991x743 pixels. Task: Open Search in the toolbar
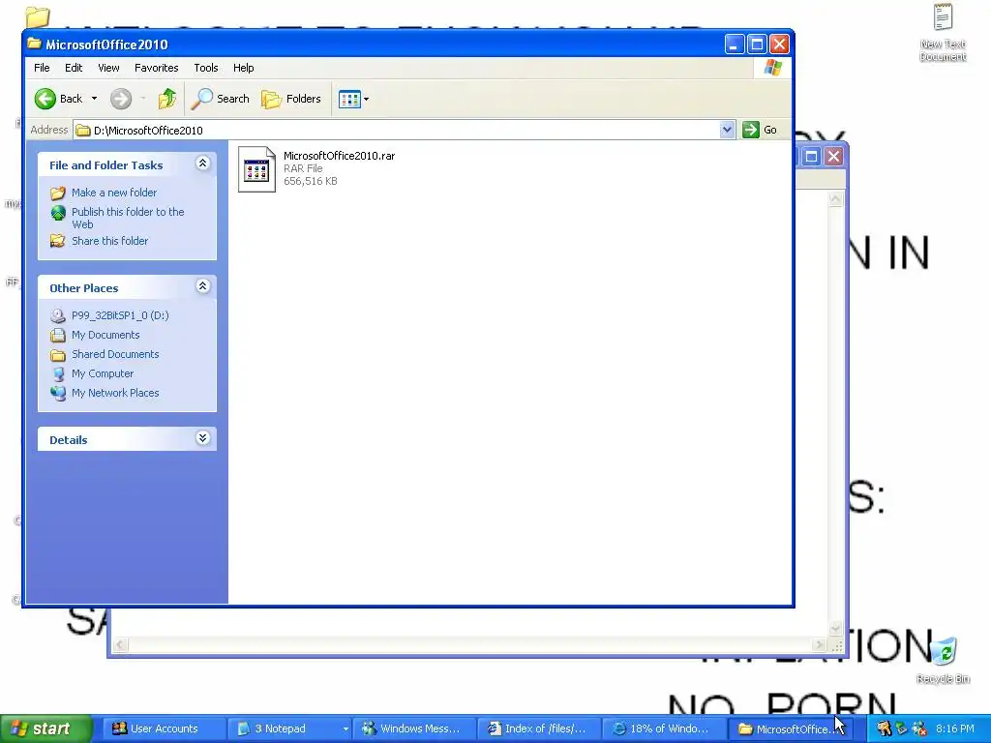click(221, 99)
